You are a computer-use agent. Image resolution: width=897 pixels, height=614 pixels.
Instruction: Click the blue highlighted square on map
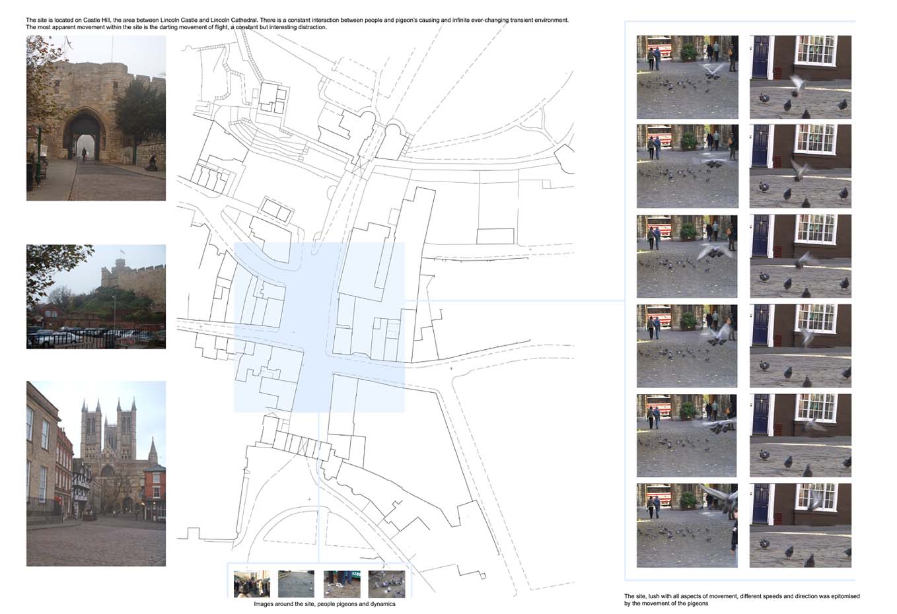click(319, 327)
